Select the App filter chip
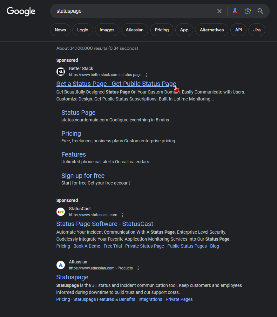 (184, 30)
